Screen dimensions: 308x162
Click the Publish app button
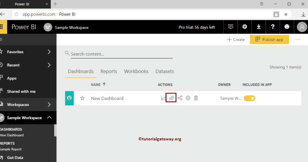(269, 39)
